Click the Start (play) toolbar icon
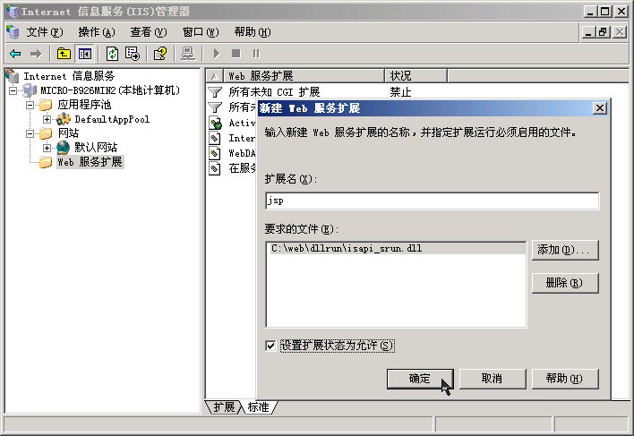The image size is (634, 436). [x=217, y=54]
